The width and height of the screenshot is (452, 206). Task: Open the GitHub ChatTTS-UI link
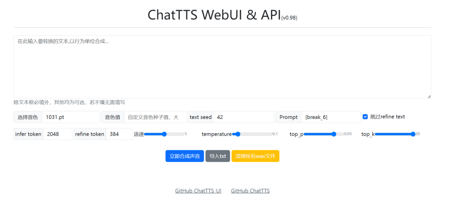click(x=198, y=191)
